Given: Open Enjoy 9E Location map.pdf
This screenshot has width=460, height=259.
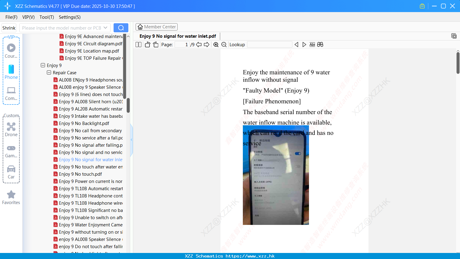Looking at the screenshot, I should [x=89, y=51].
